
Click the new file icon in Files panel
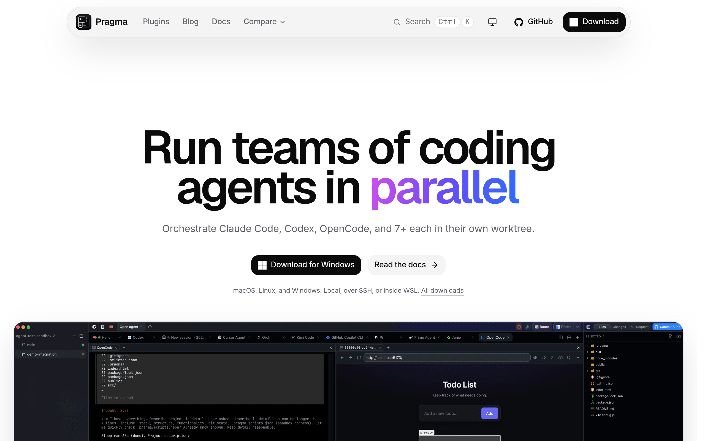[671, 336]
